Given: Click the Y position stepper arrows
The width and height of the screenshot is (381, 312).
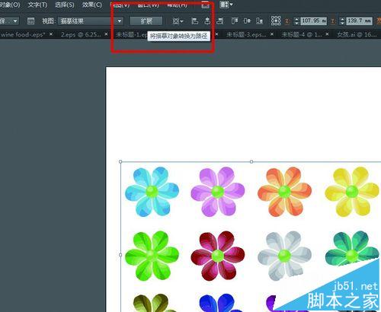Looking at the screenshot, I should point(342,21).
